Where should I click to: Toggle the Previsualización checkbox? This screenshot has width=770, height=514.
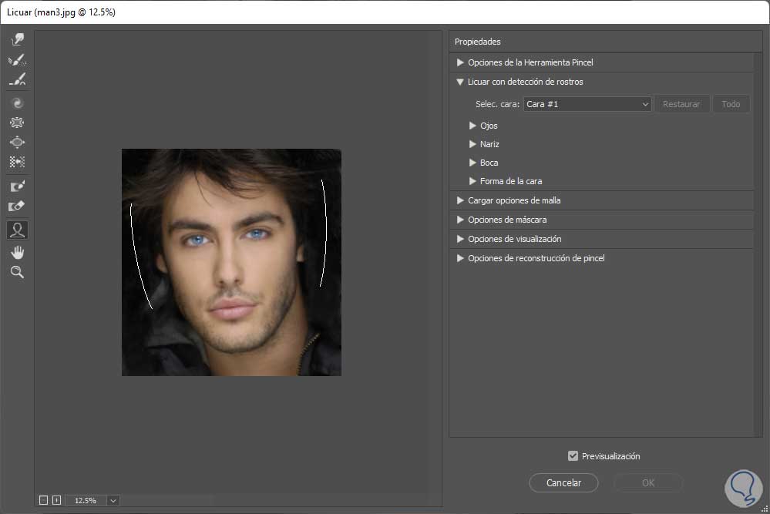573,456
